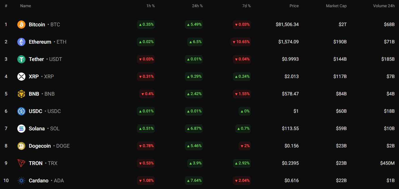Click the XRP logo icon
399x189 pixels.
pos(21,77)
